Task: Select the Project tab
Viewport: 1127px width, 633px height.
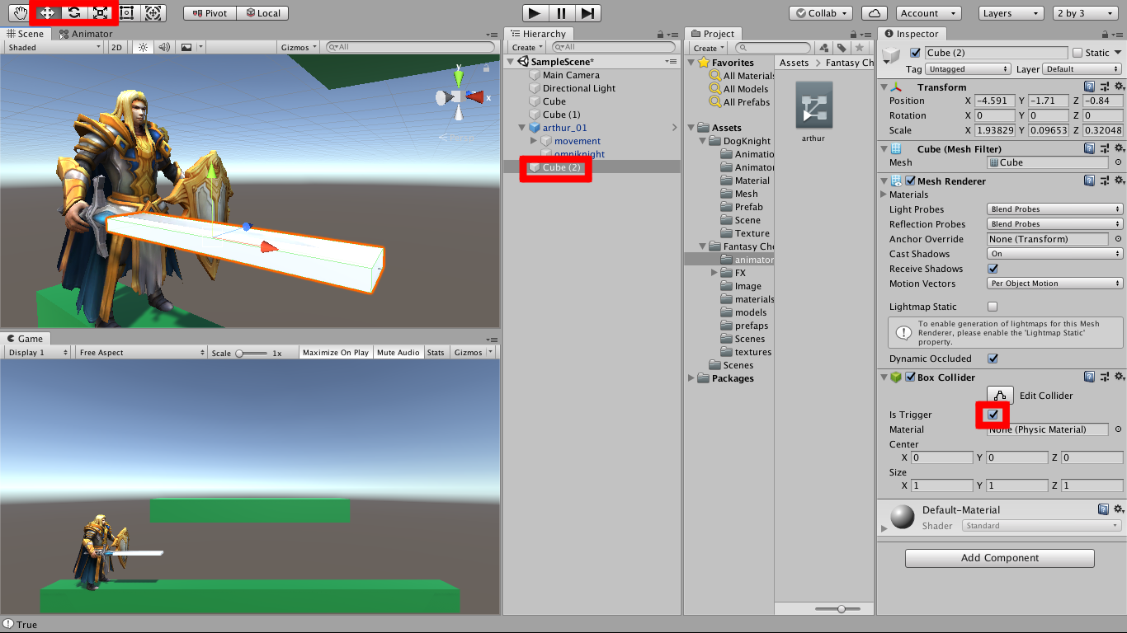Action: [713, 34]
